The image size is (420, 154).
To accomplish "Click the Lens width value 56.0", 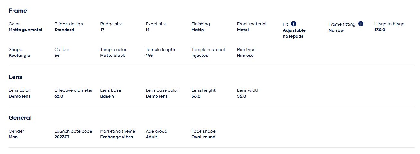I will pyautogui.click(x=241, y=96).
